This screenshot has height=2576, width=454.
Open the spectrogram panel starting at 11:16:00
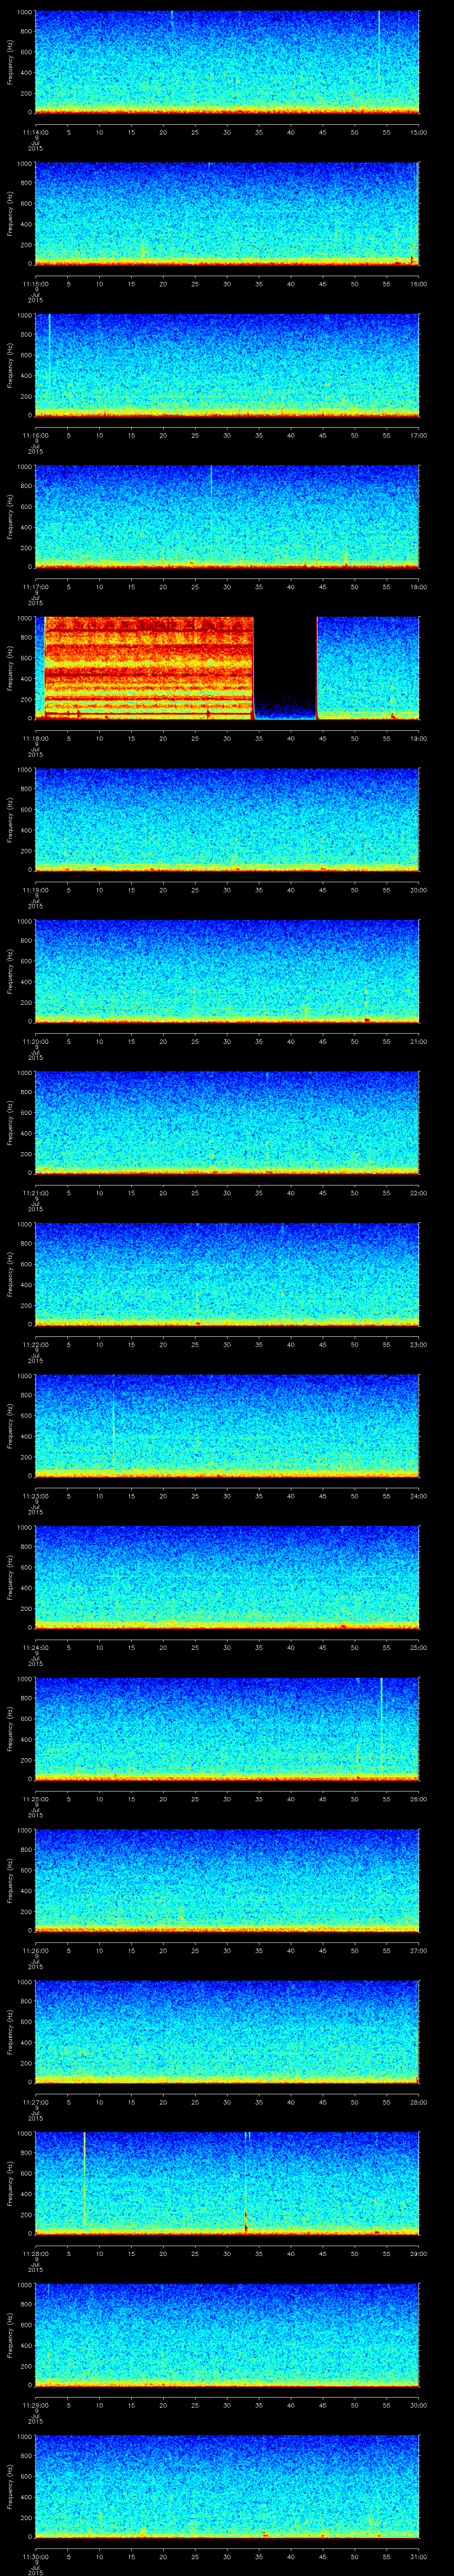click(x=227, y=365)
